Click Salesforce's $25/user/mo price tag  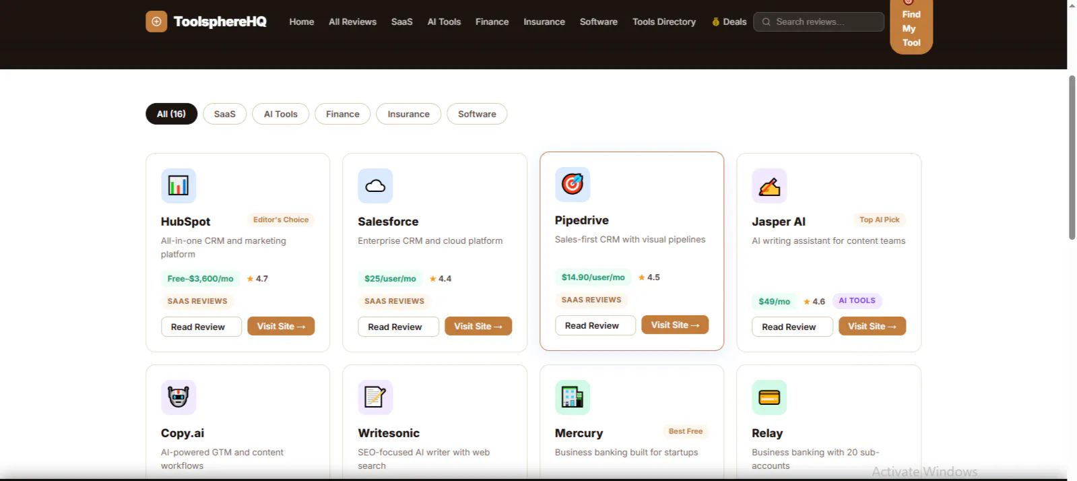[390, 278]
